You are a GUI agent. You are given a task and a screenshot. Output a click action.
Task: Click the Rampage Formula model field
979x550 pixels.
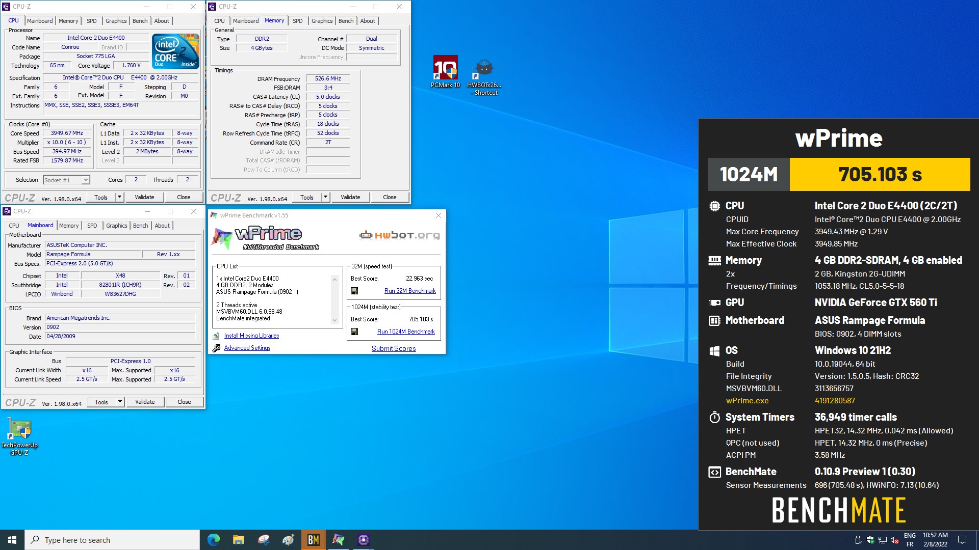coord(92,255)
